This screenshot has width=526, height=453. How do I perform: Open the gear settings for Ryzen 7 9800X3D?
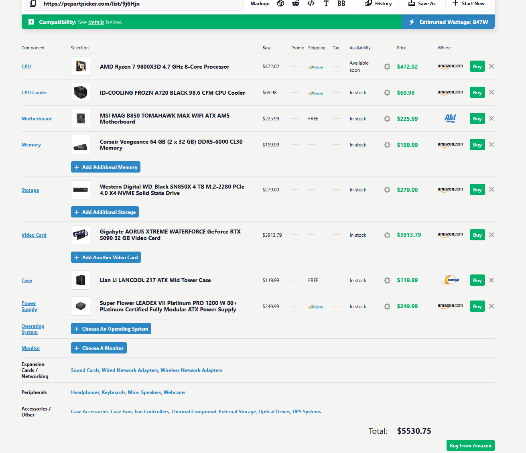(x=387, y=67)
